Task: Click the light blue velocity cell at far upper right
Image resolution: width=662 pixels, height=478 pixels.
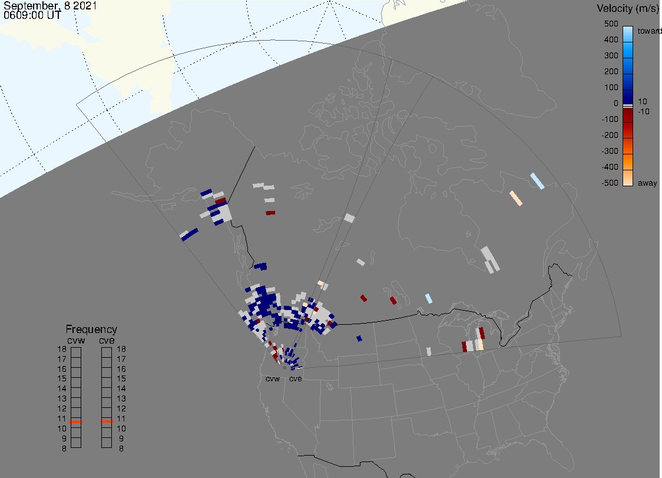Action: 537,181
